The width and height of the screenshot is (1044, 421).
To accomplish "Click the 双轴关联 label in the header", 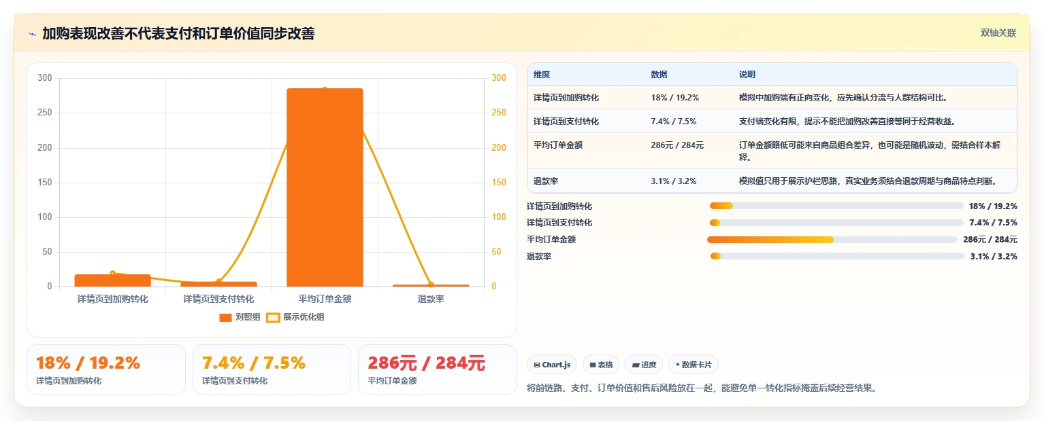I will tap(998, 33).
